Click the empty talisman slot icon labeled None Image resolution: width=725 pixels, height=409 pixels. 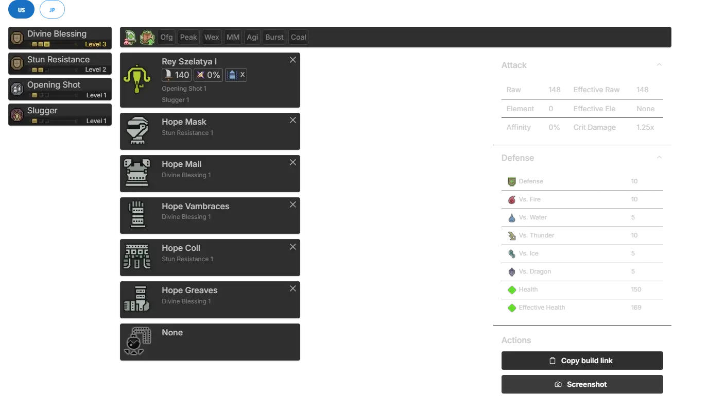click(137, 341)
